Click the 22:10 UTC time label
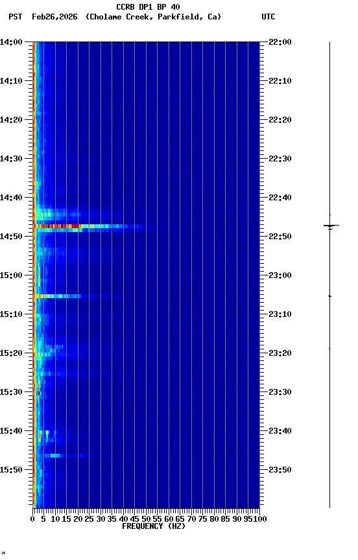The height and width of the screenshot is (560, 358). click(280, 81)
